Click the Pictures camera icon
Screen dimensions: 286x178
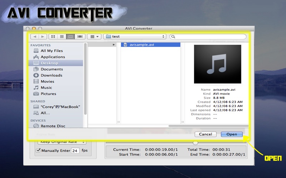click(36, 94)
